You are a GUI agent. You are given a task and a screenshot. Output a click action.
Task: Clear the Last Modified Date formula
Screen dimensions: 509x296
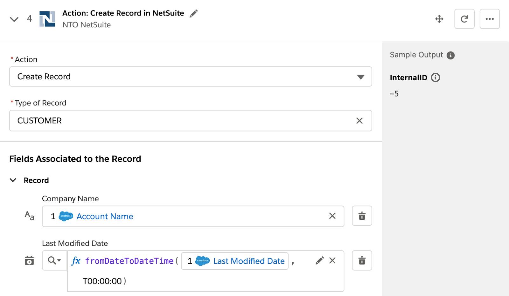[332, 260]
